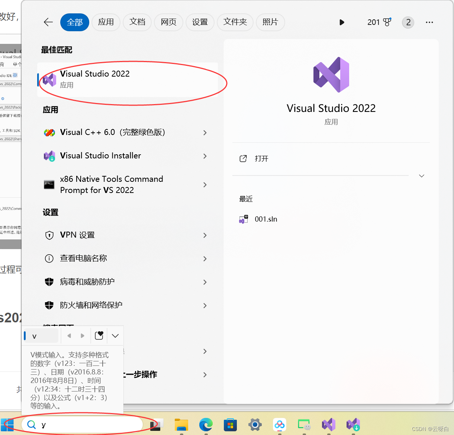
Task: Click the command prompt black console icon
Action: [49, 184]
